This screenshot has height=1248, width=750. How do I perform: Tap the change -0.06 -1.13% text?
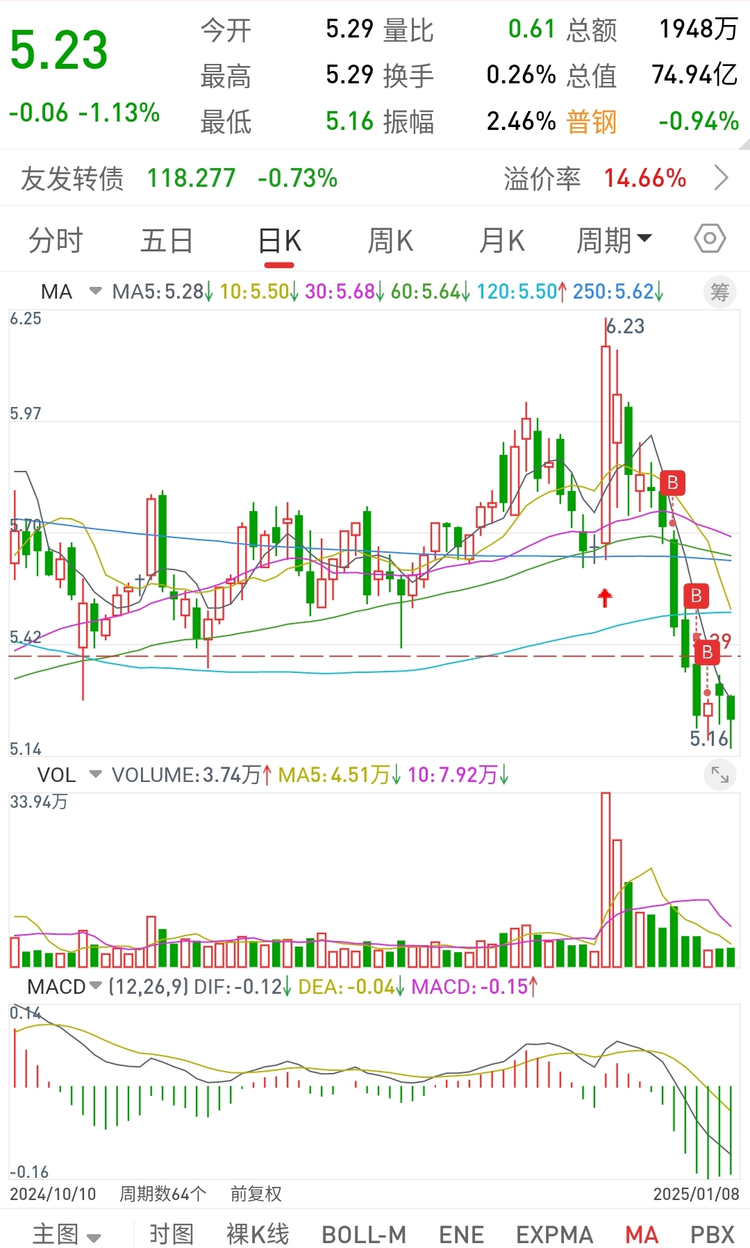[x=84, y=113]
